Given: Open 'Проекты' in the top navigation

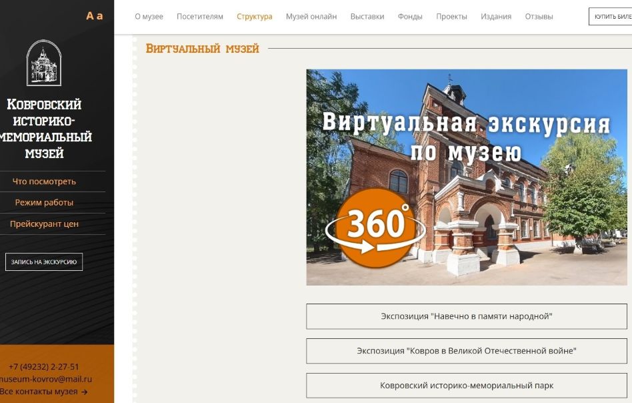Looking at the screenshot, I should pos(451,17).
